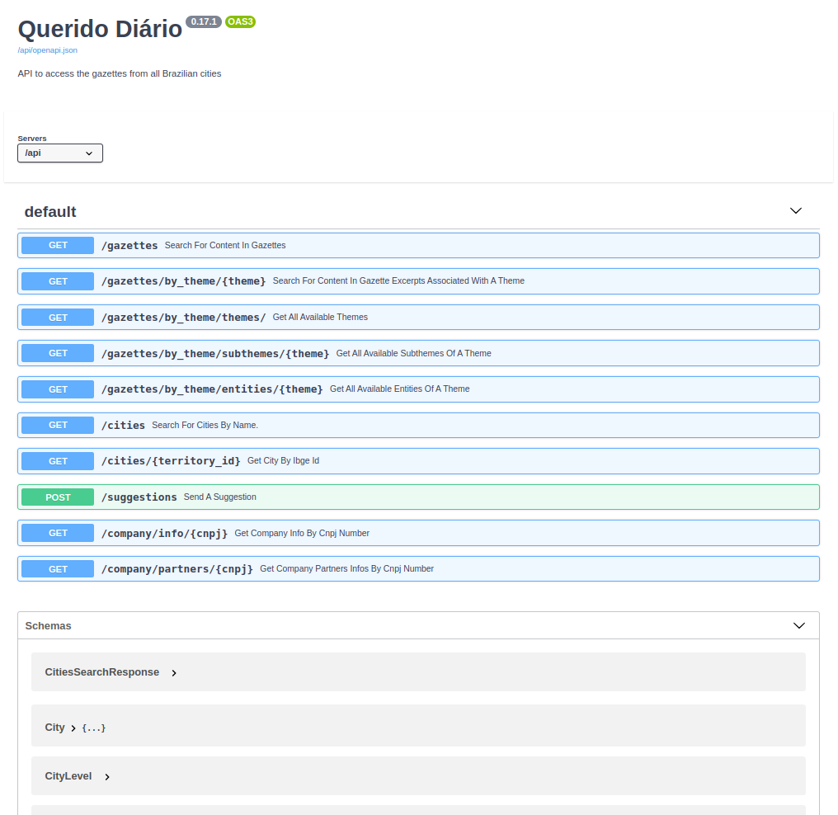Click GET badge for /gazettes/by_theme/themes/
838x815 pixels.
coord(58,318)
